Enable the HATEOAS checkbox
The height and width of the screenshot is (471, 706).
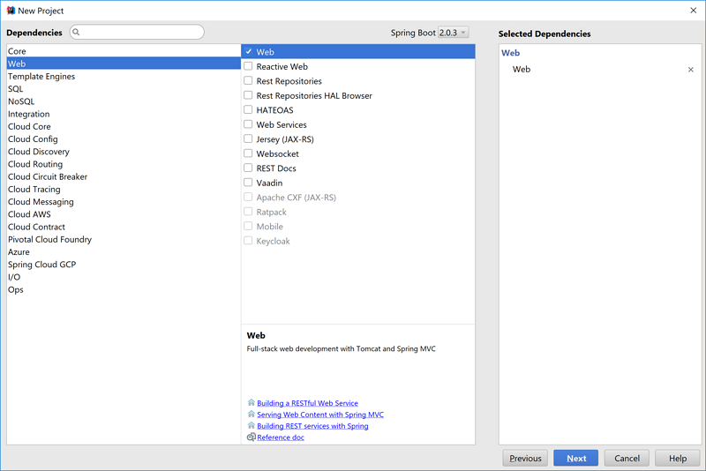coord(248,109)
